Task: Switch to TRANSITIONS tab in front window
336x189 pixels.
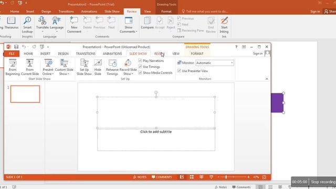Action: 86,54
